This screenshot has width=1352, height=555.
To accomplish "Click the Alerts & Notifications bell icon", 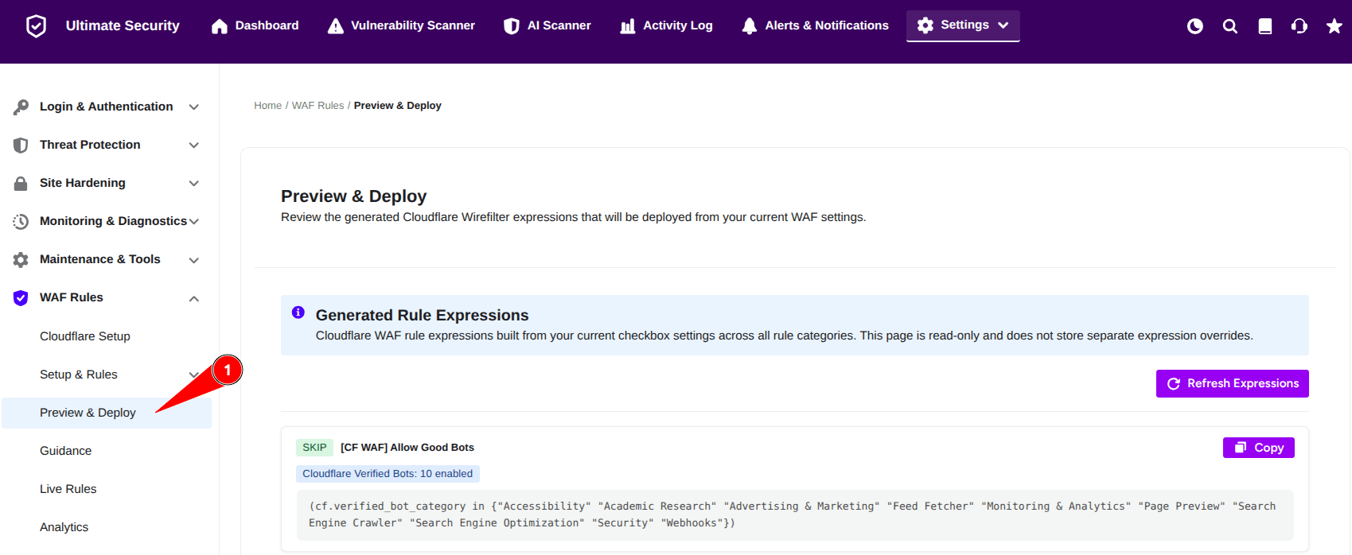I will 750,26.
